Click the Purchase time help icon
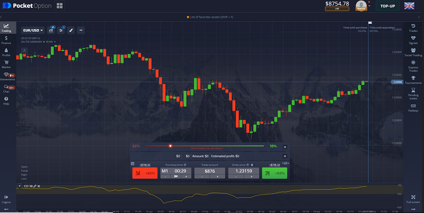The image size is (424, 213). tap(185, 165)
